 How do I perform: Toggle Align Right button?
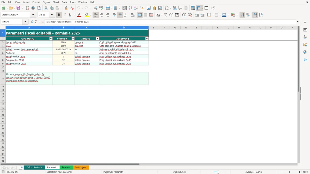[107, 15]
